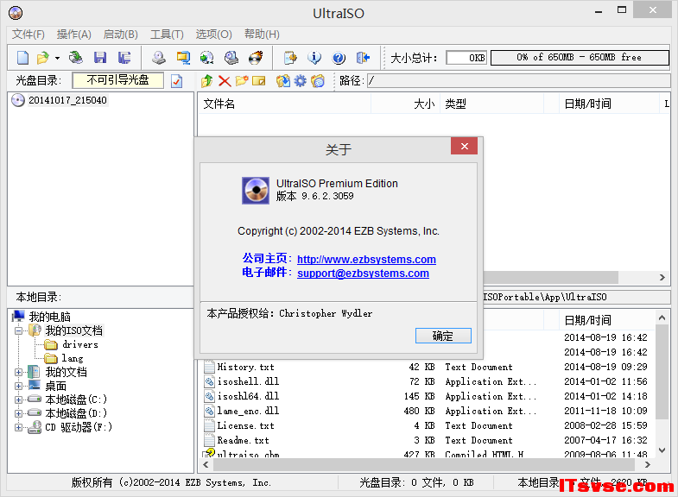Expand the 桌面 tree node
The height and width of the screenshot is (497, 678).
(19, 386)
